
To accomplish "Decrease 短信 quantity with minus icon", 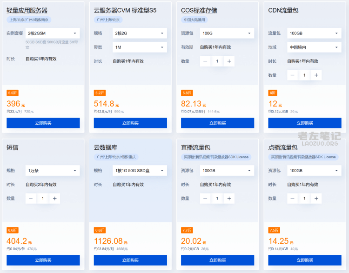I will click(31, 198).
